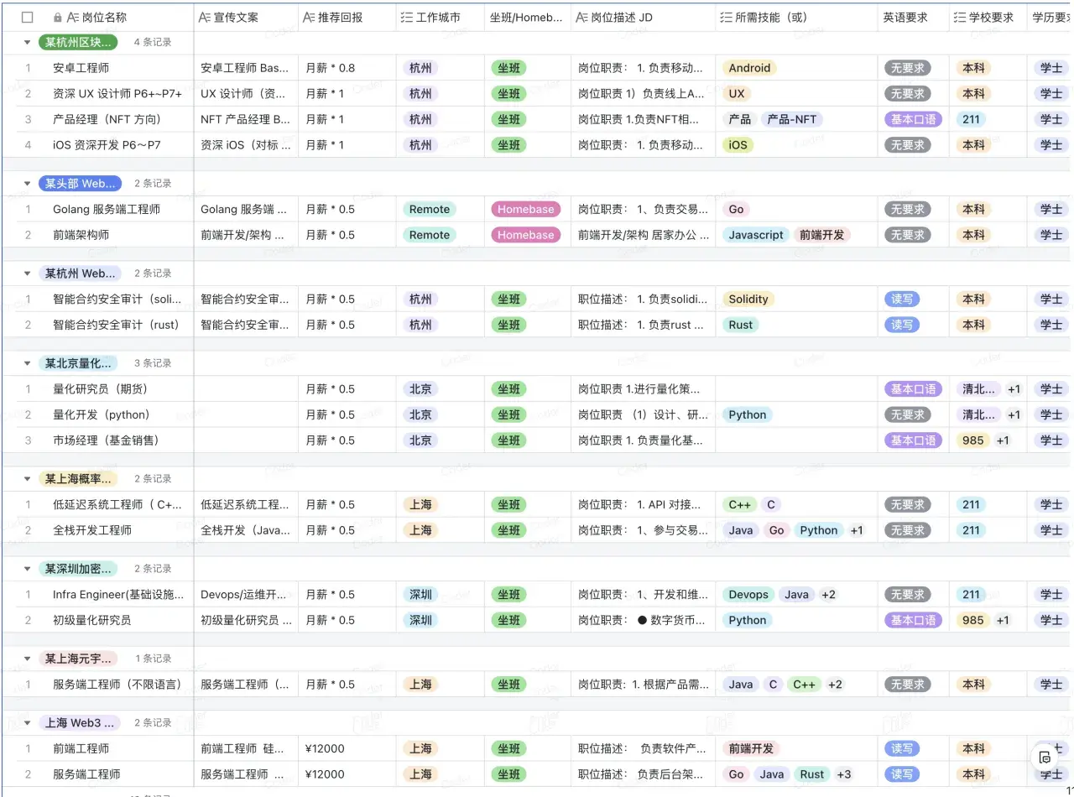
Task: Collapse the 上海 Web3 group arrow
Action: [27, 722]
